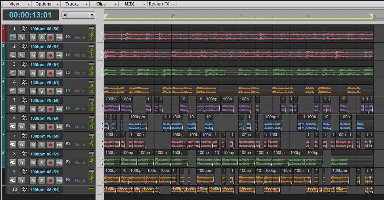Click the level meter on track 1
This screenshot has width=384, height=200.
click(x=92, y=33)
